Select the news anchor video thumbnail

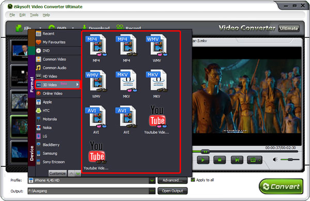click(x=20, y=51)
